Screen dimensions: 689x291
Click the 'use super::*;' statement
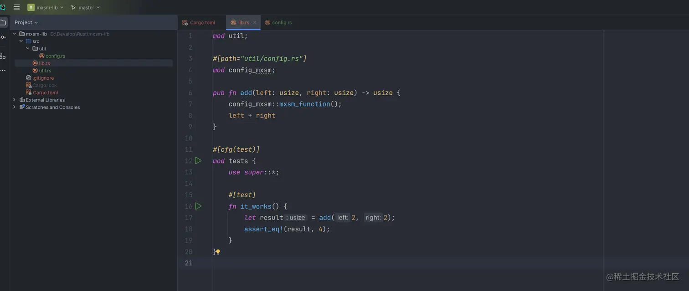tap(254, 172)
